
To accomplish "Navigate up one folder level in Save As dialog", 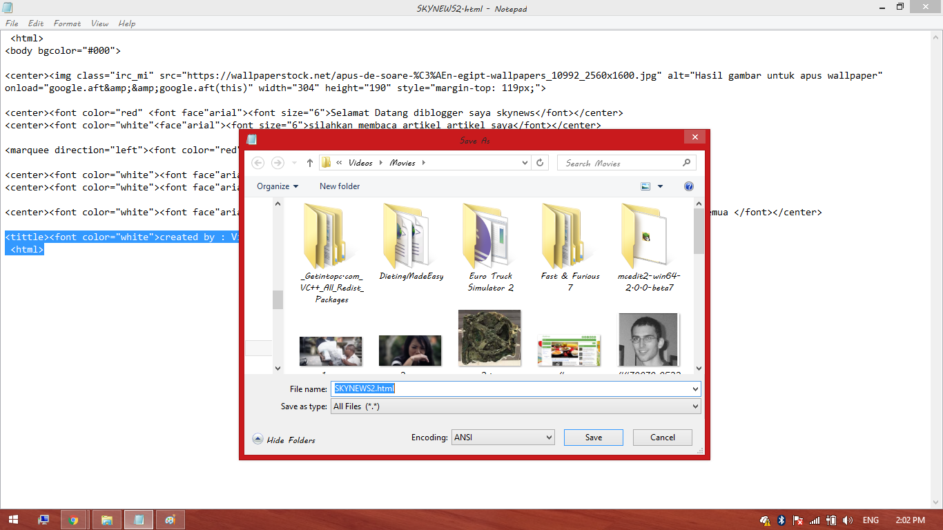I will click(x=309, y=162).
